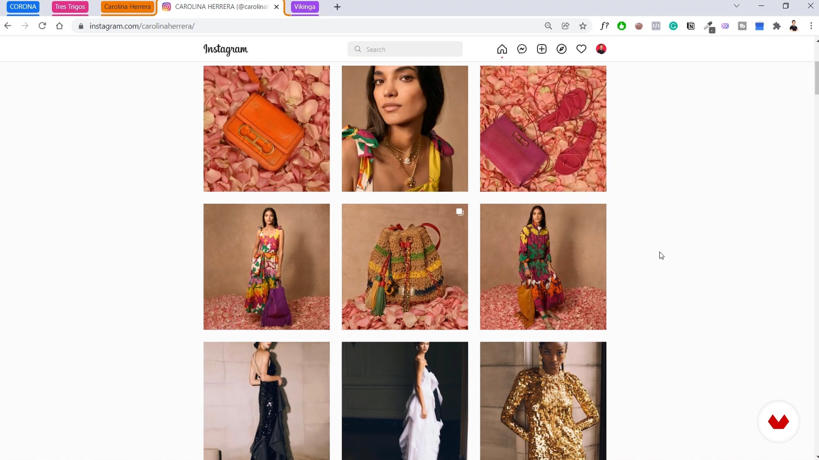Bookmark page with star icon
The image size is (819, 460).
click(x=583, y=26)
